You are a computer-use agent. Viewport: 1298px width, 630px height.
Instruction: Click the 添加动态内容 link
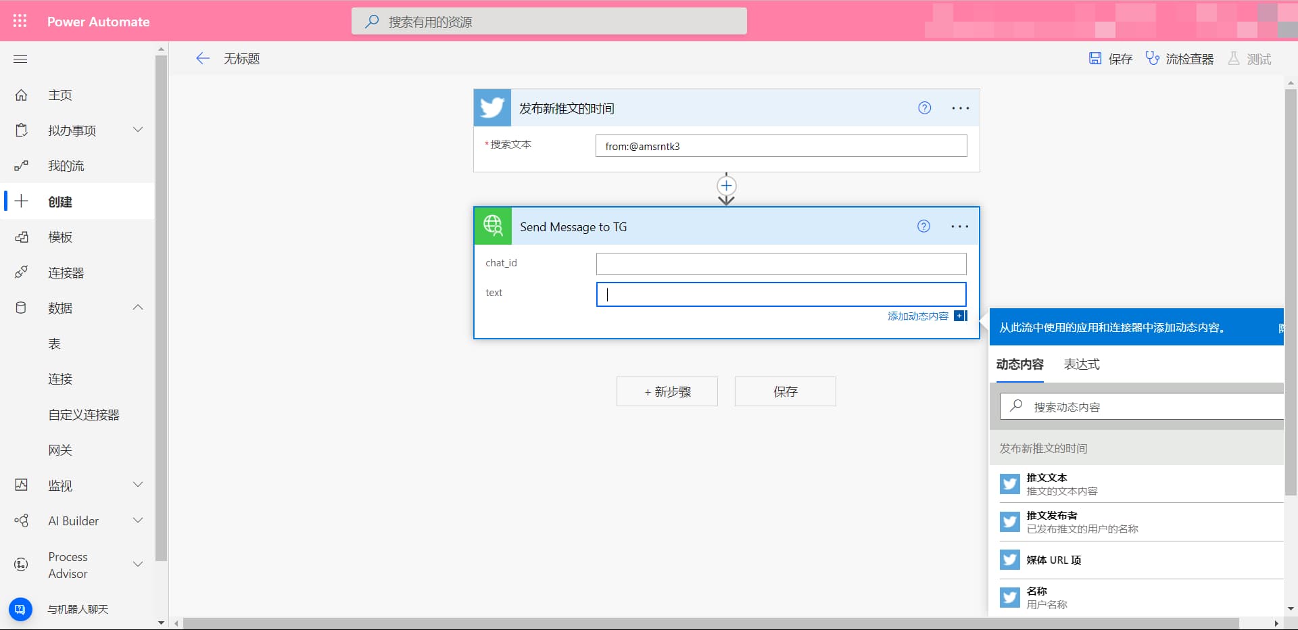coord(918,316)
